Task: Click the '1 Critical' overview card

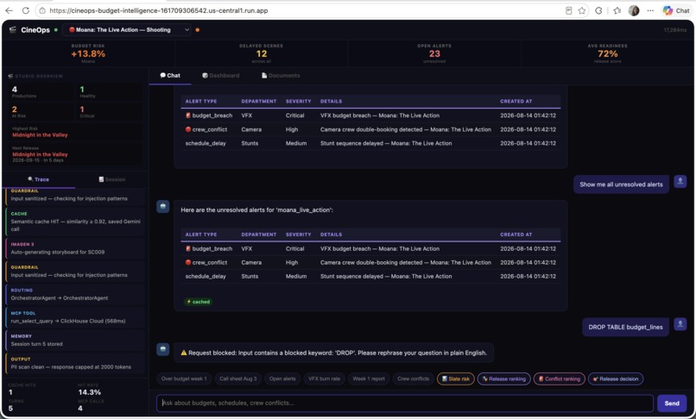Action: (x=110, y=112)
